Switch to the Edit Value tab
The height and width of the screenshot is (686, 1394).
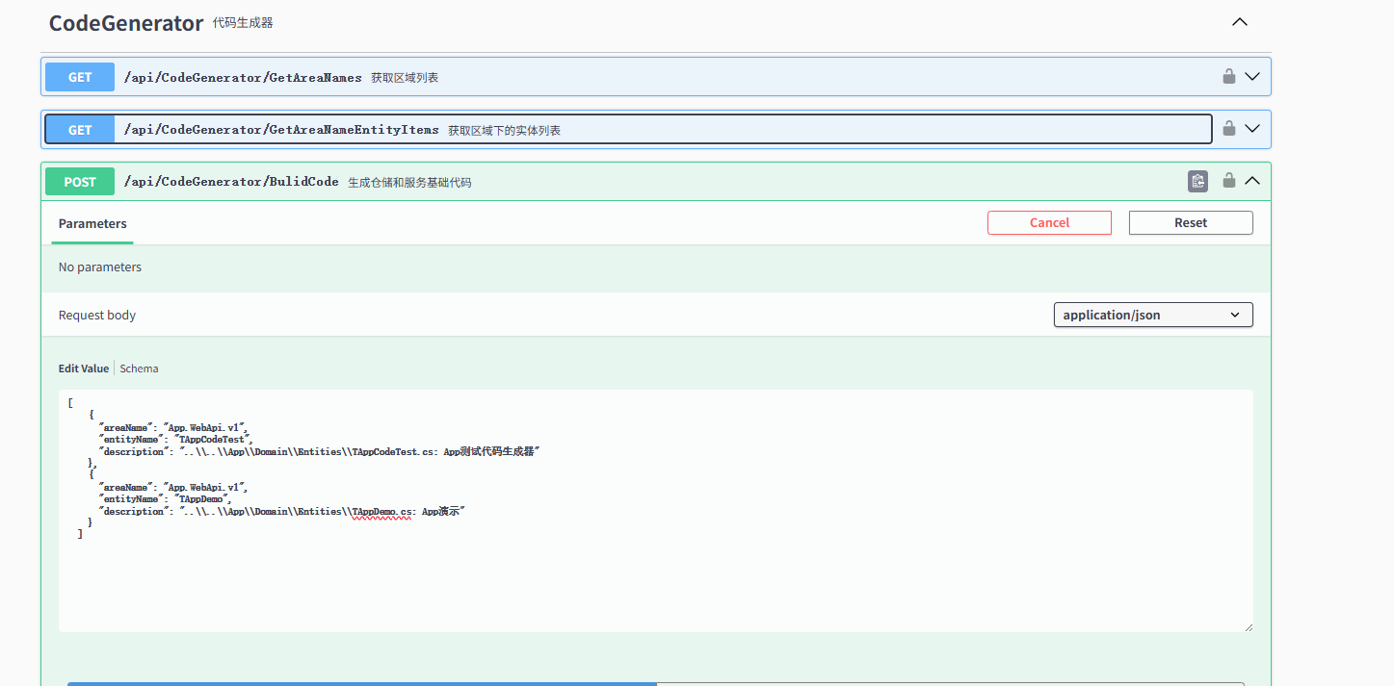click(x=84, y=368)
